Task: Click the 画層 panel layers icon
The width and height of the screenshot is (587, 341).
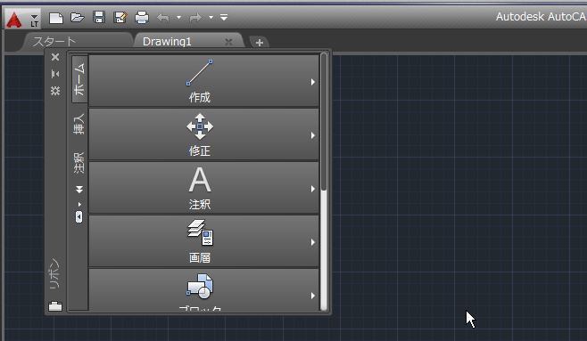Action: pyautogui.click(x=201, y=232)
